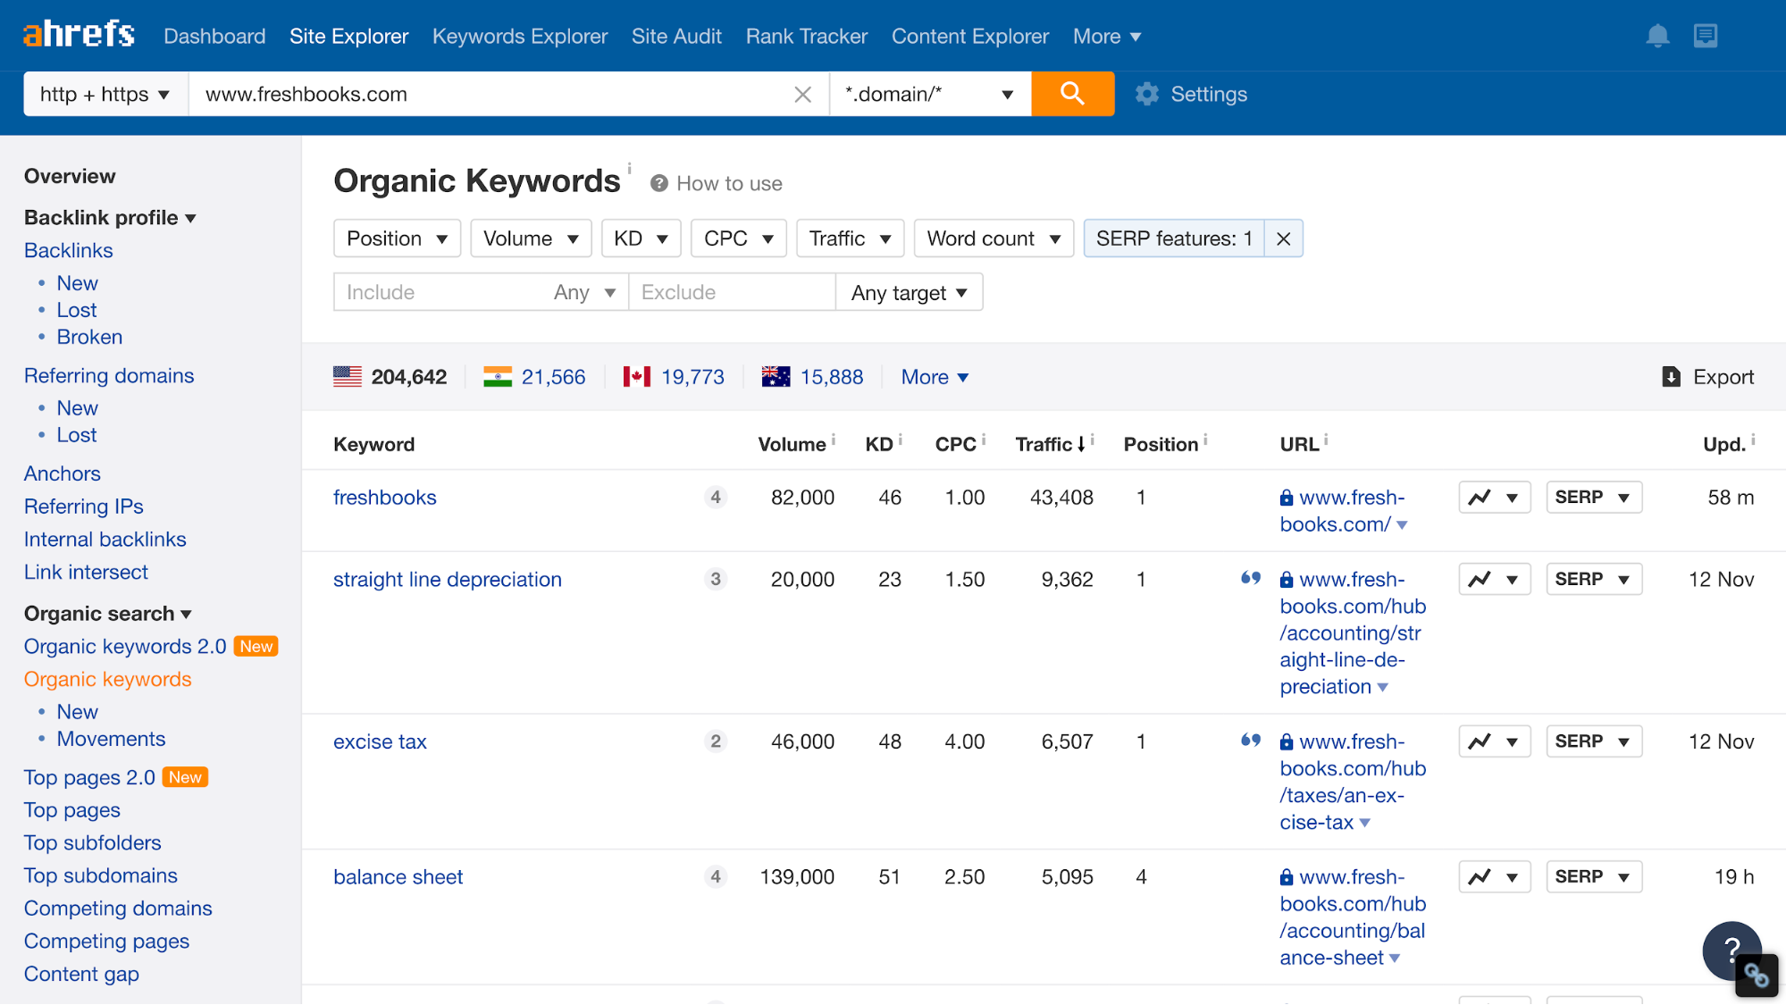
Task: Select the India flag keyword count
Action: point(534,377)
